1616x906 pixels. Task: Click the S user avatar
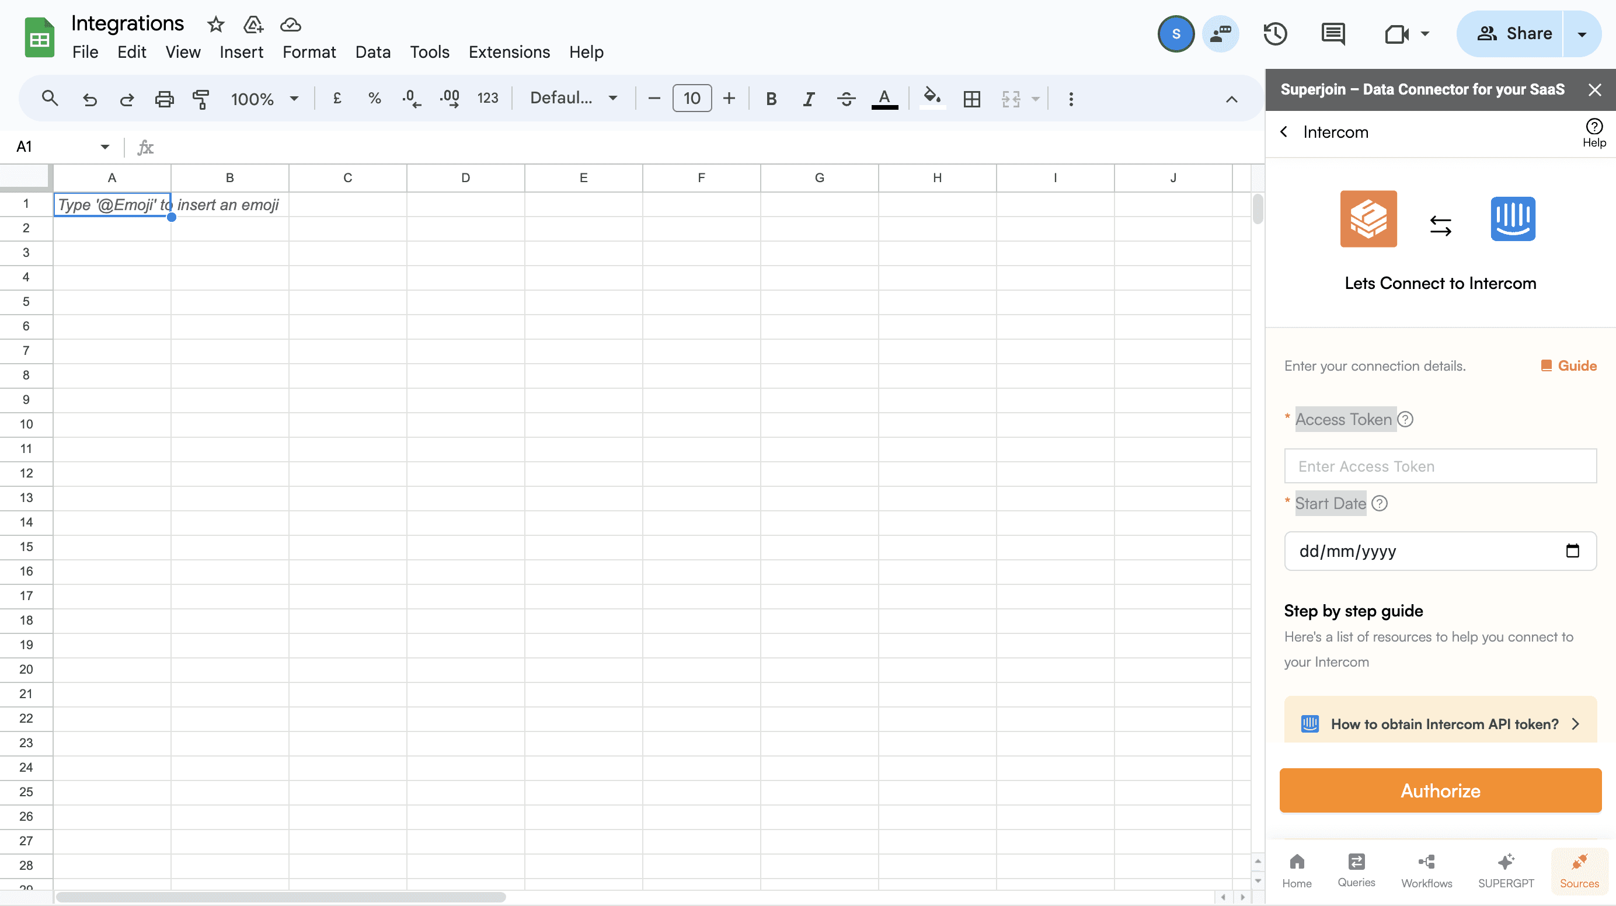(x=1176, y=34)
